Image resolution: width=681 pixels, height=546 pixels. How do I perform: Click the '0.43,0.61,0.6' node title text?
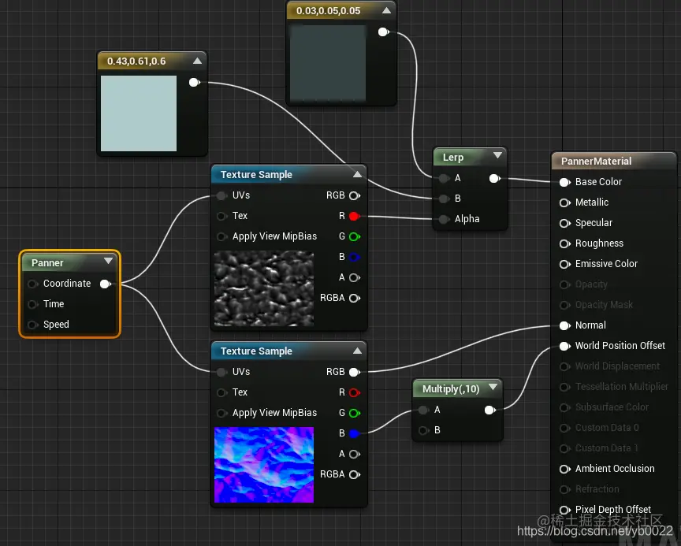coord(136,61)
